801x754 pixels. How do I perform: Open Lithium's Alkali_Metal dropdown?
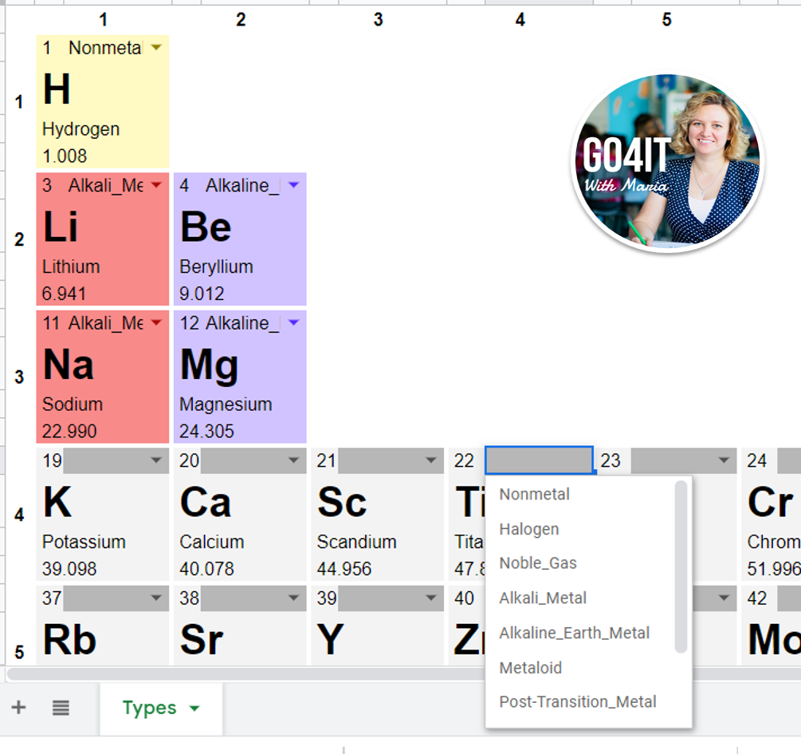click(156, 184)
